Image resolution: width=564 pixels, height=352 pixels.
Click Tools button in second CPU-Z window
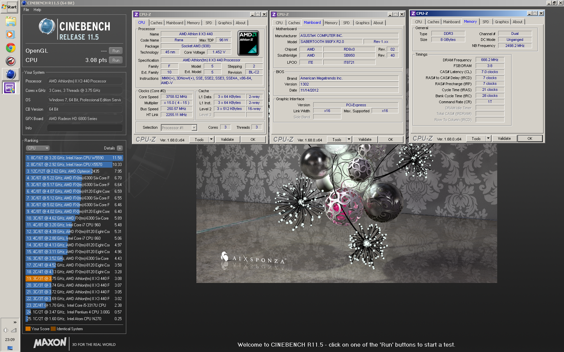337,140
